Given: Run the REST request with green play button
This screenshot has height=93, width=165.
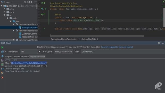Looking at the screenshot, I should pos(2,48).
